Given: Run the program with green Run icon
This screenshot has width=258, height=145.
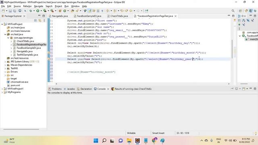Looking at the screenshot, I should 37,11.
